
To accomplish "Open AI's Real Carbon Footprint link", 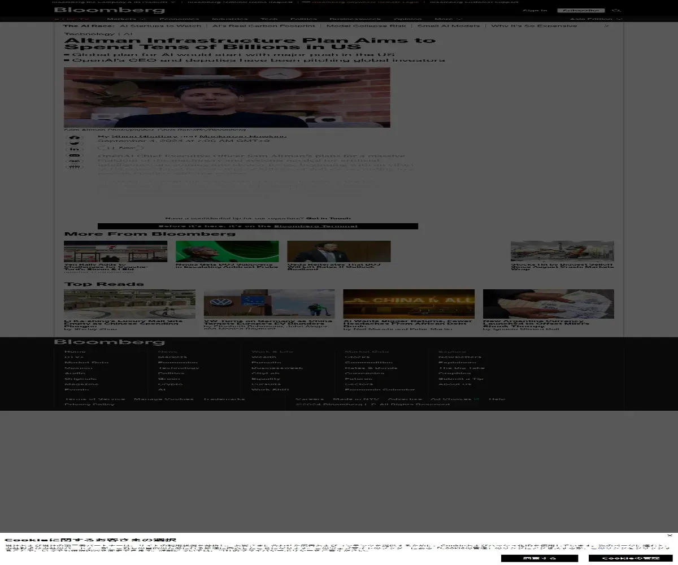I will click(264, 26).
